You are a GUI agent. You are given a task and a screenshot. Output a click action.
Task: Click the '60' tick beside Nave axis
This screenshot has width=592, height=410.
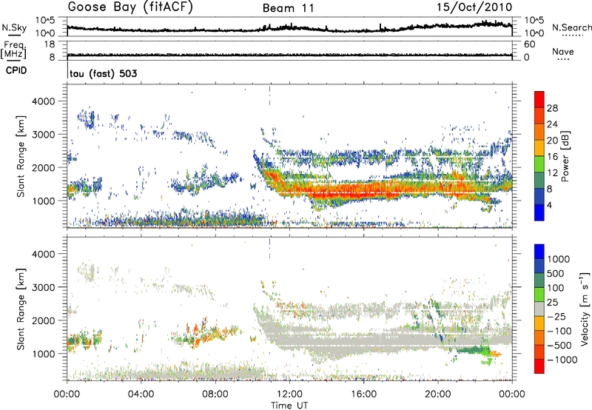pos(529,44)
